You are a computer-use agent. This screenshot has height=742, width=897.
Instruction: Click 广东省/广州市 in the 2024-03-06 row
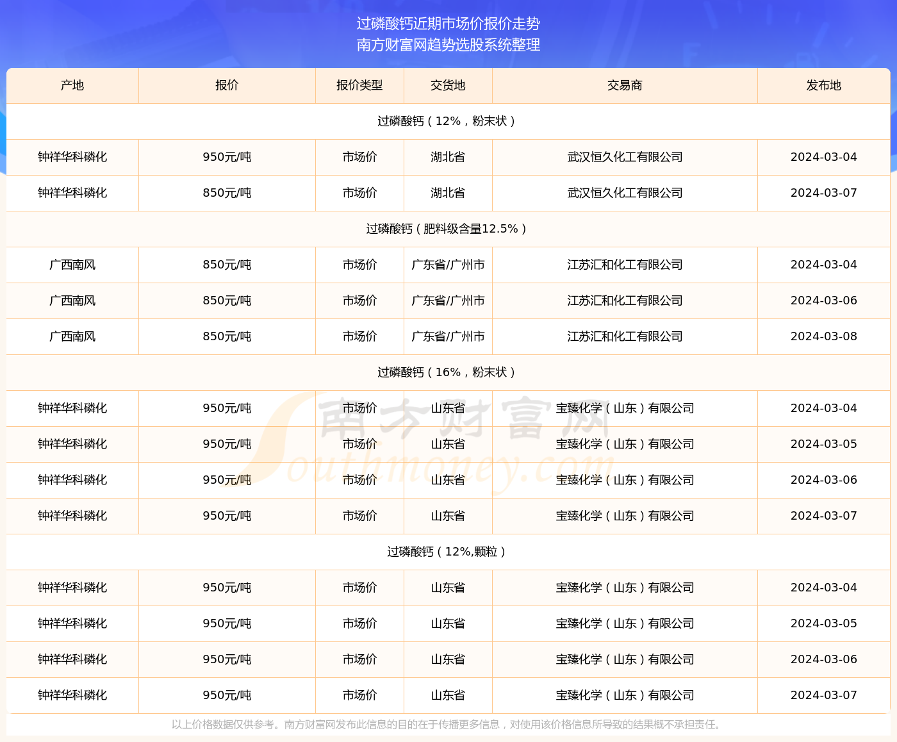[x=448, y=301]
